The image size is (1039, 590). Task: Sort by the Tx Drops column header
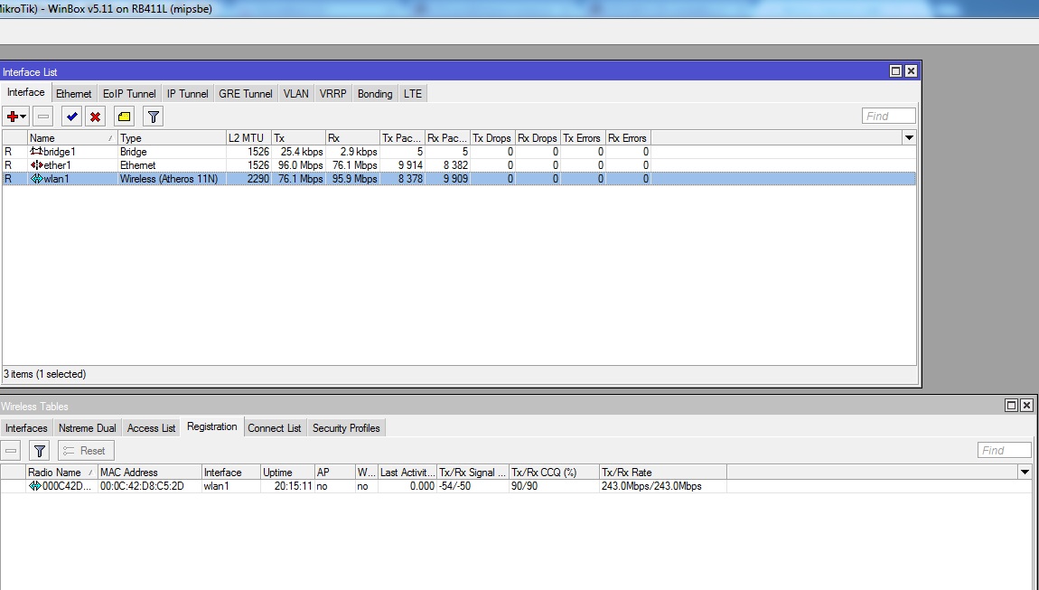pyautogui.click(x=492, y=138)
